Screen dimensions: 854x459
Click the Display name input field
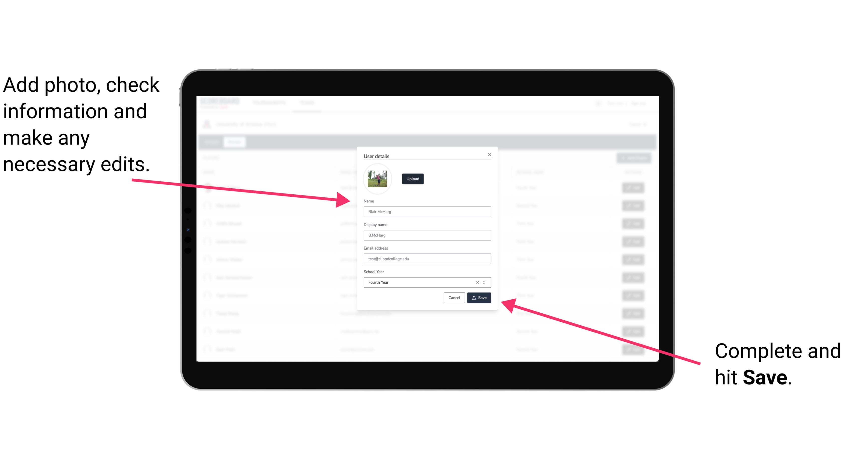pyautogui.click(x=427, y=235)
